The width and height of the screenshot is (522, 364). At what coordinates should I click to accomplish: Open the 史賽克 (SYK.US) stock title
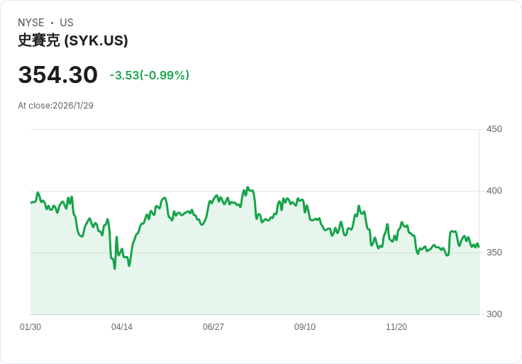[x=73, y=40]
